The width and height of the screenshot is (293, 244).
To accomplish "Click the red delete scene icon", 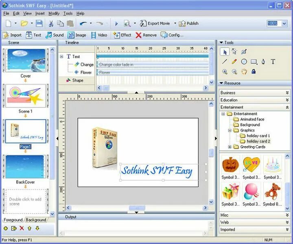I will [x=22, y=228].
